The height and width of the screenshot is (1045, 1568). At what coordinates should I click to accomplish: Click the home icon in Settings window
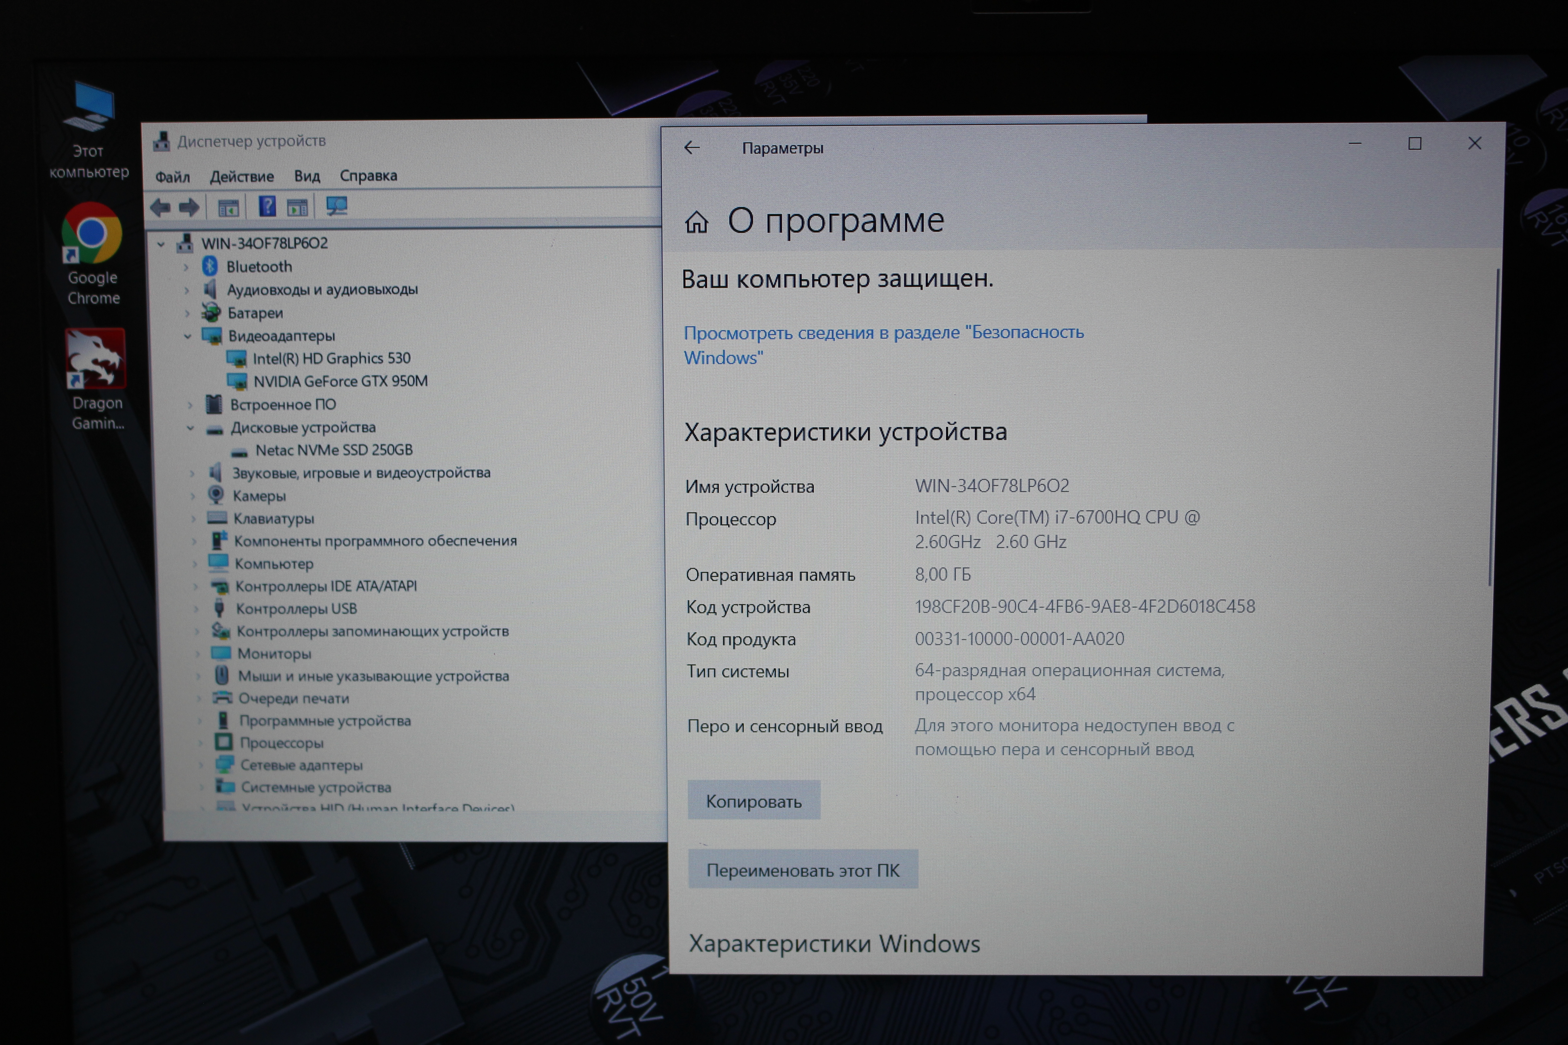click(697, 222)
